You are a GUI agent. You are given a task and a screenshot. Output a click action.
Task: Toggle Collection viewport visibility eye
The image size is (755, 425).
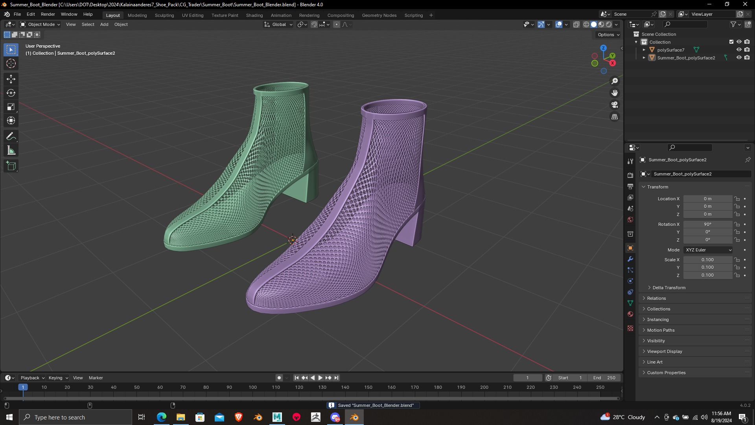point(739,42)
